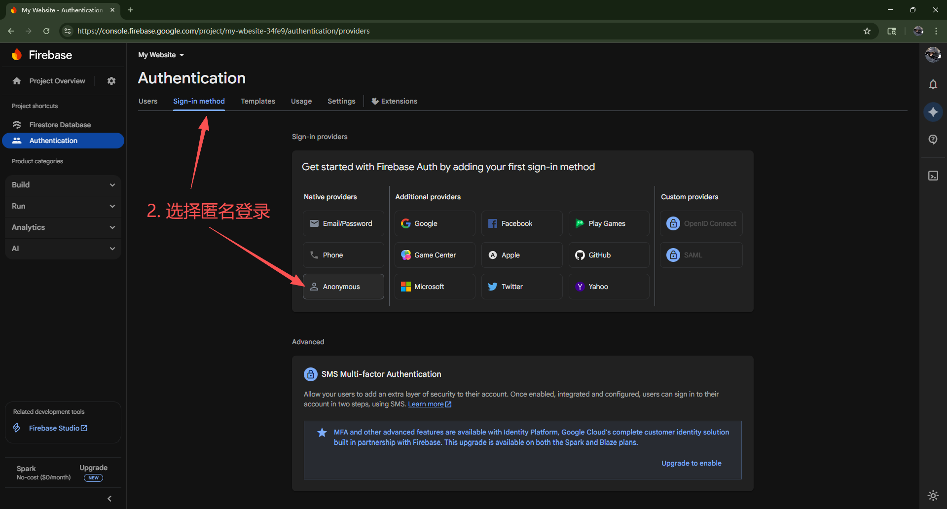
Task: Open Firestore Database in the sidebar
Action: point(60,125)
